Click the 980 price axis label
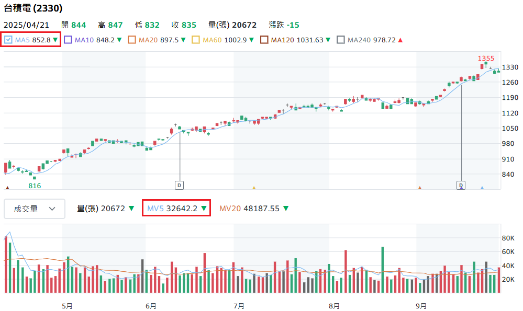The height and width of the screenshot is (311, 523). click(x=508, y=144)
